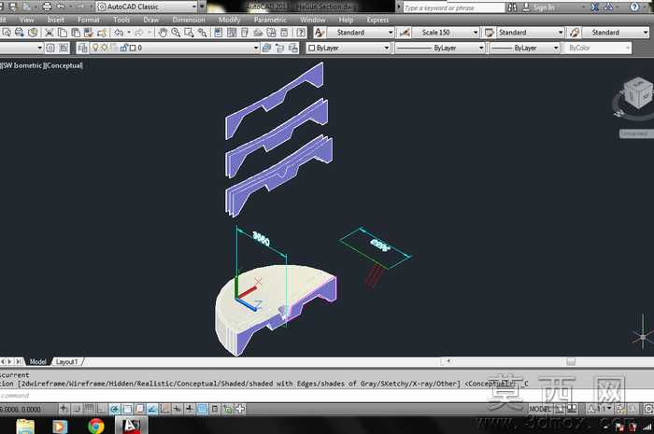Click the Zoom Window icon

[x=189, y=33]
